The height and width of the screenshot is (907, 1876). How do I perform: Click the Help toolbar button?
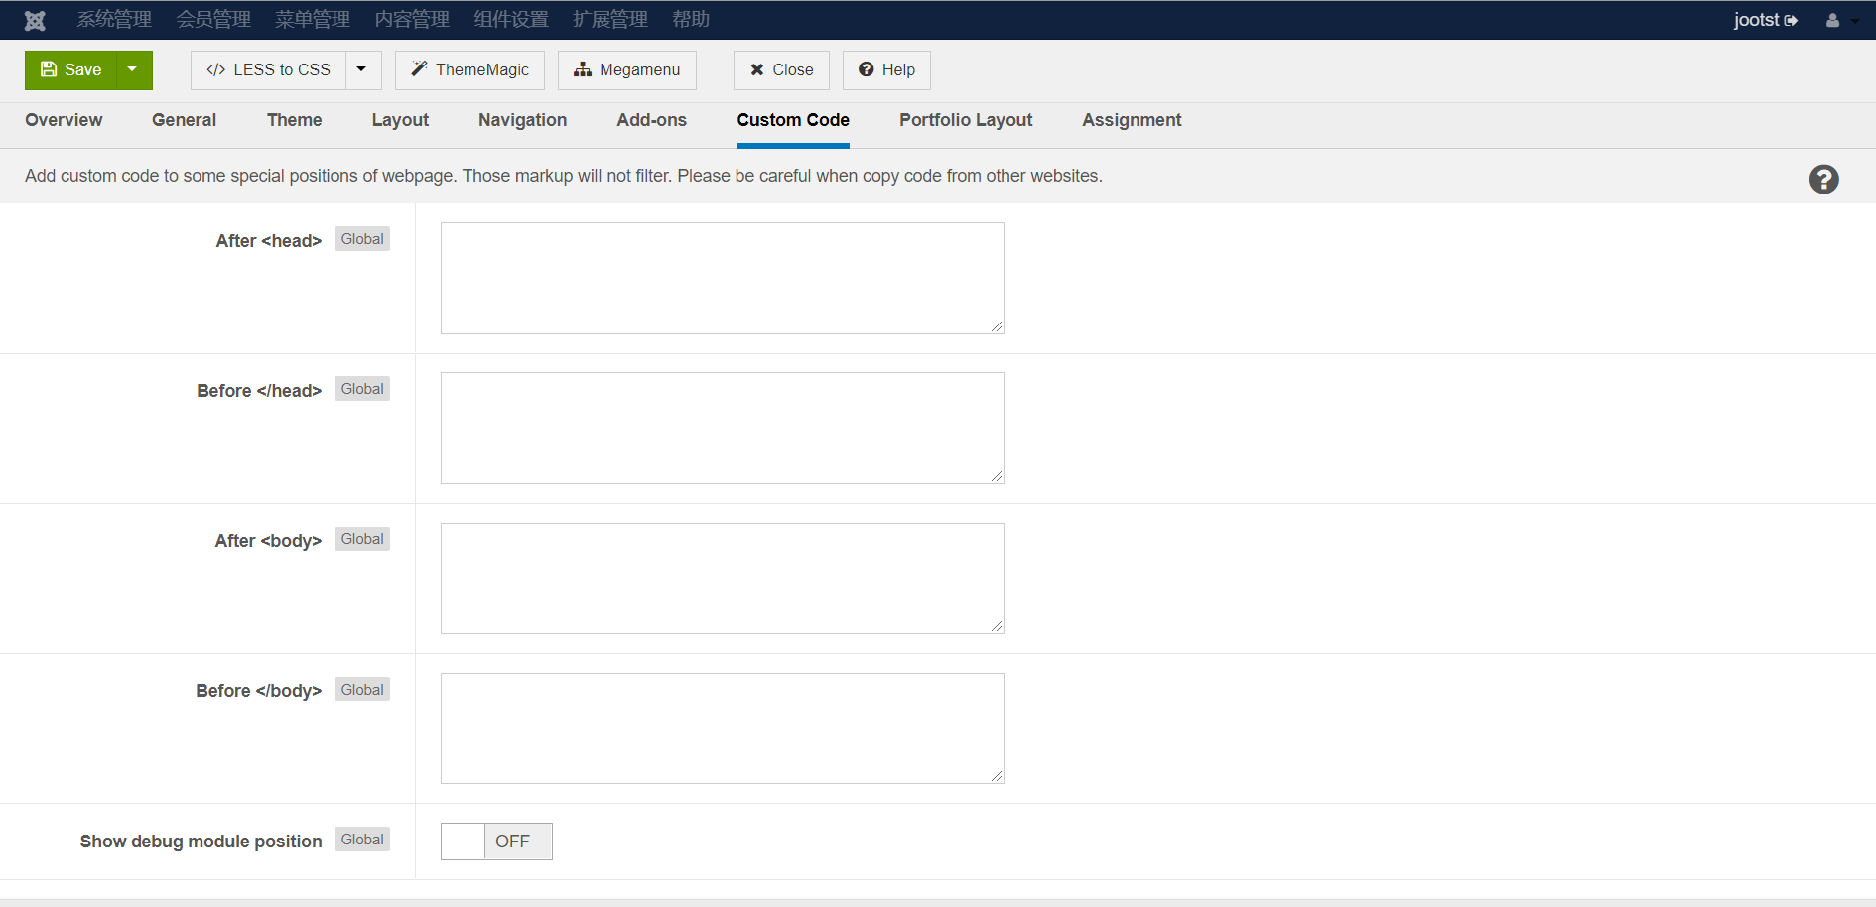coord(886,70)
